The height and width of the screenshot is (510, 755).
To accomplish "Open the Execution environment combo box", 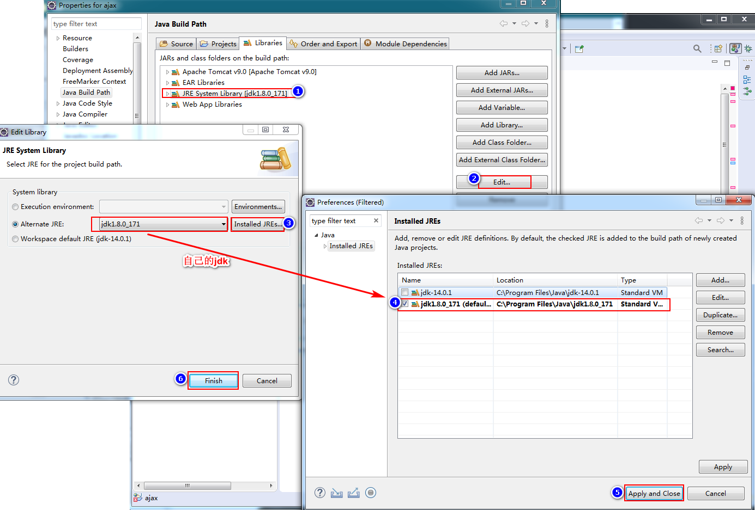I will click(164, 207).
